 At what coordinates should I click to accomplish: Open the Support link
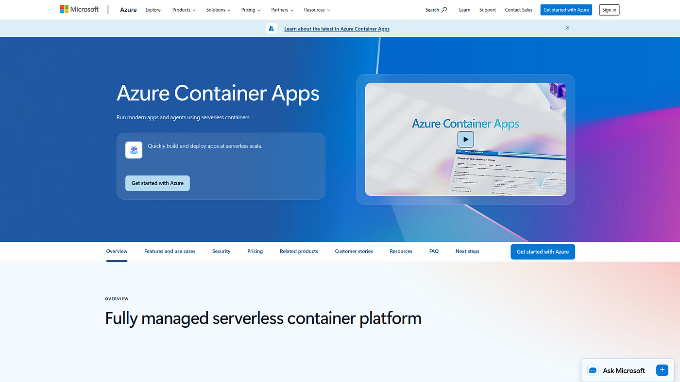[488, 10]
